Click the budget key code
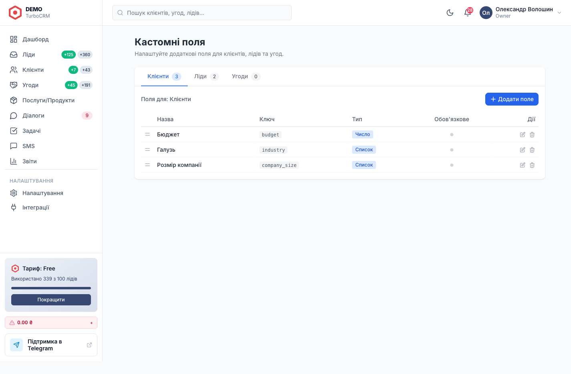This screenshot has height=374, width=571. (x=270, y=135)
